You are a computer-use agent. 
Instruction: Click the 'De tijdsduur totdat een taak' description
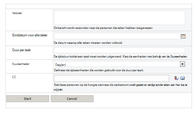click(121, 57)
